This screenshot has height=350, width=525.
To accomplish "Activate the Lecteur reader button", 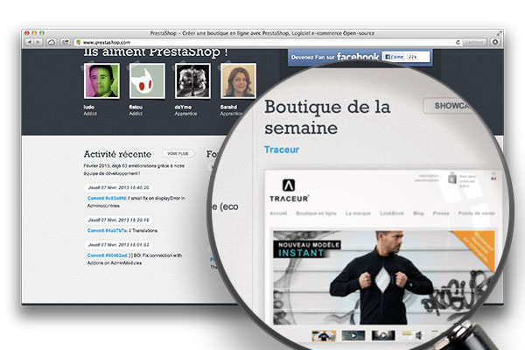I will point(475,42).
